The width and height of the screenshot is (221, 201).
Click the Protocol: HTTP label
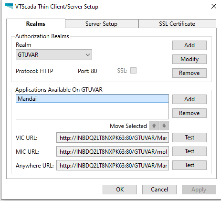[34, 71]
